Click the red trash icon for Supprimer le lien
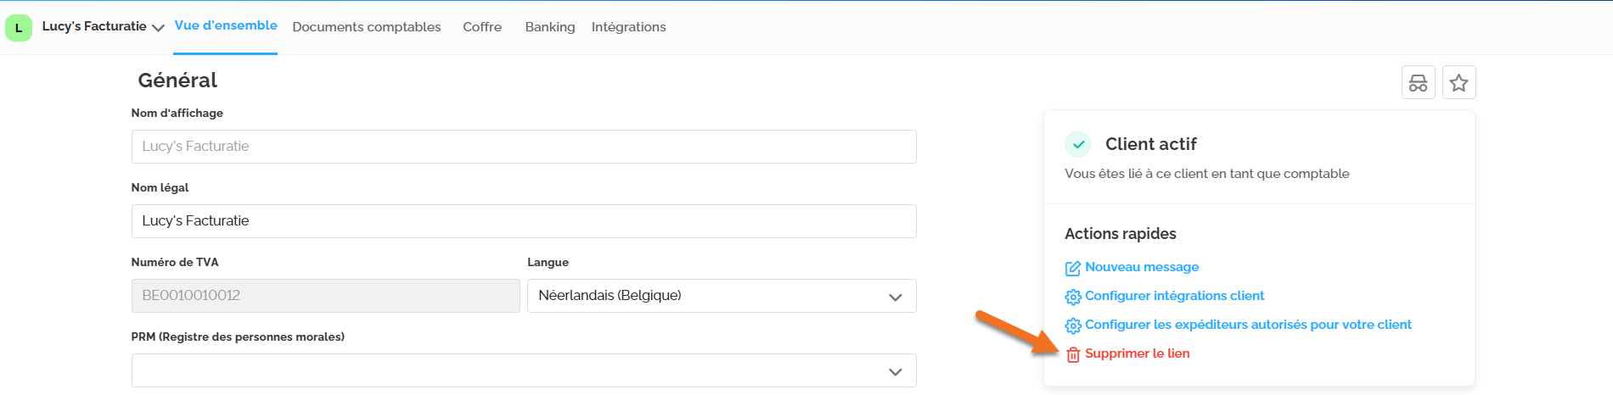This screenshot has width=1613, height=395. [1073, 354]
